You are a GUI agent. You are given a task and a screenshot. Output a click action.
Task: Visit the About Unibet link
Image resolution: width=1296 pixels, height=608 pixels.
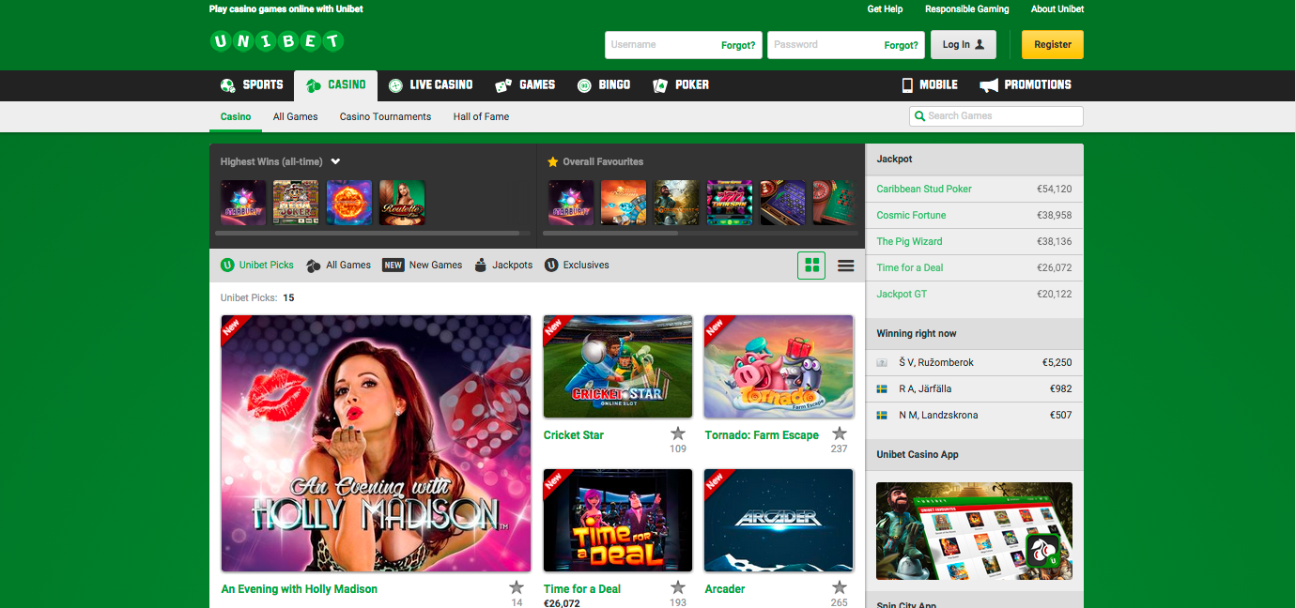click(1057, 9)
